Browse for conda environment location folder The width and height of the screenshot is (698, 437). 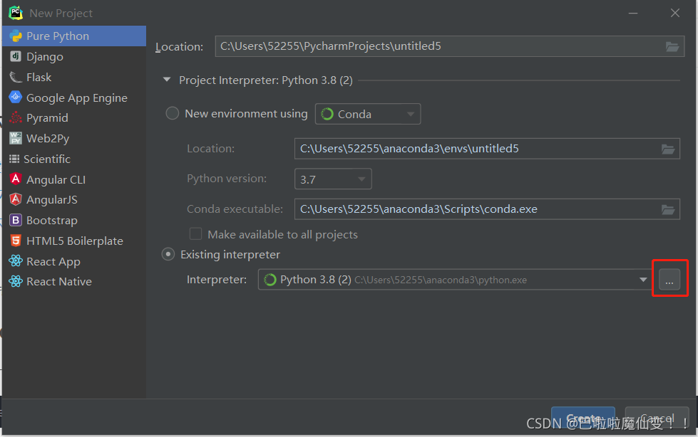(x=668, y=149)
